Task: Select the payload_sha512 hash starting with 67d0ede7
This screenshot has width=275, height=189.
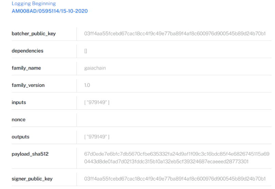Action: [177, 158]
